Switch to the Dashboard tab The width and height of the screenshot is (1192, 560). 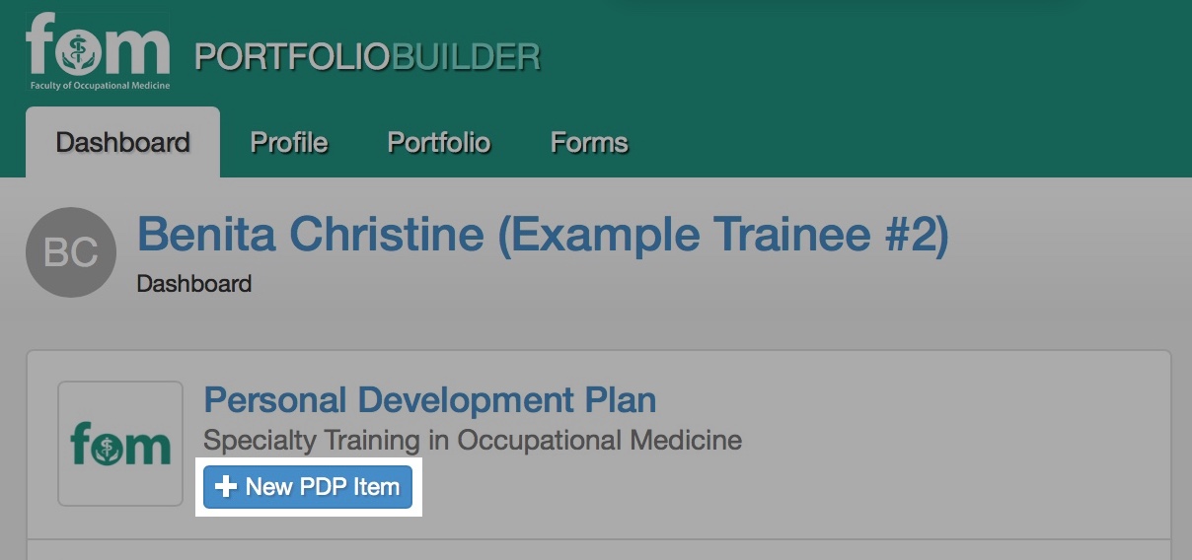(122, 142)
